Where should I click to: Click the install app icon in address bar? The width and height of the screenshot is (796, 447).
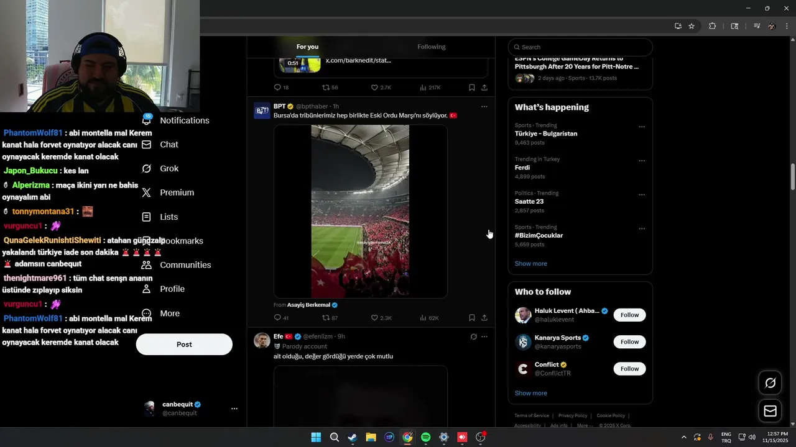pos(678,26)
